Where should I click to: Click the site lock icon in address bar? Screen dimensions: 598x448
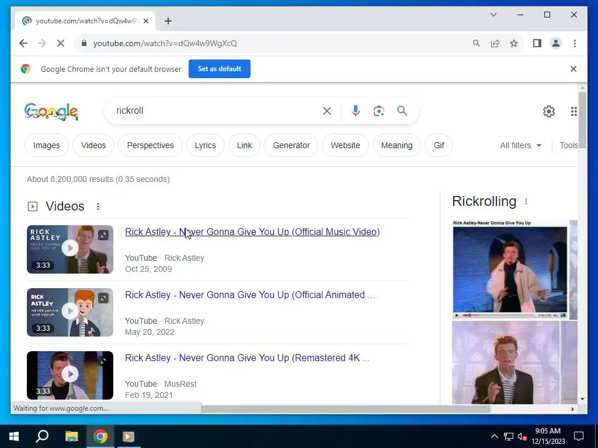pos(84,43)
